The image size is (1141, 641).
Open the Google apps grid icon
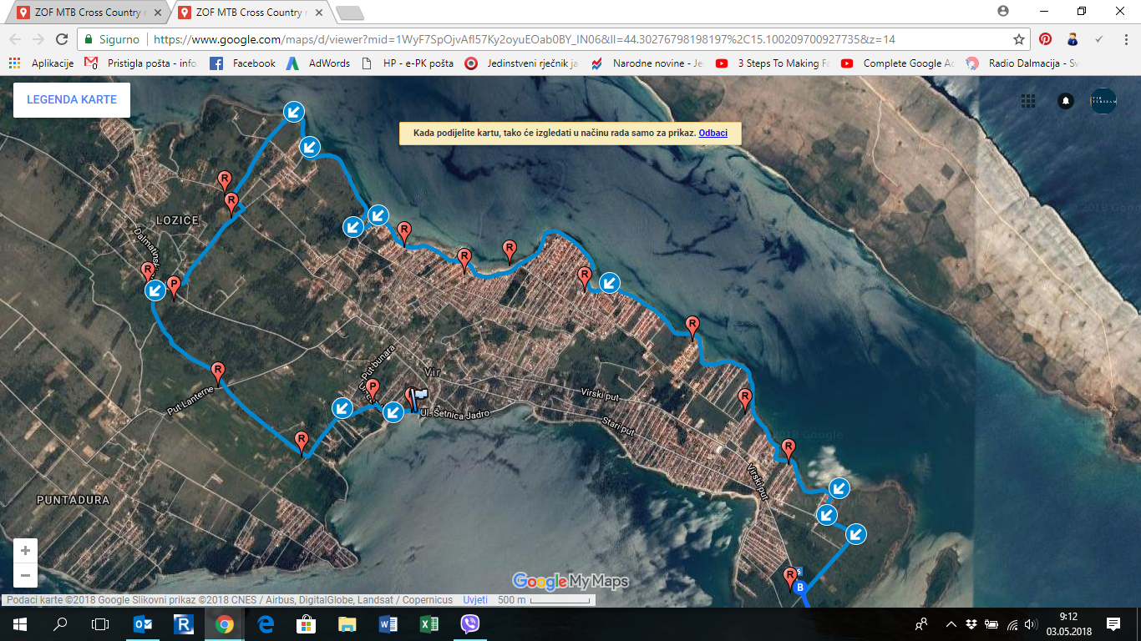(x=1028, y=100)
